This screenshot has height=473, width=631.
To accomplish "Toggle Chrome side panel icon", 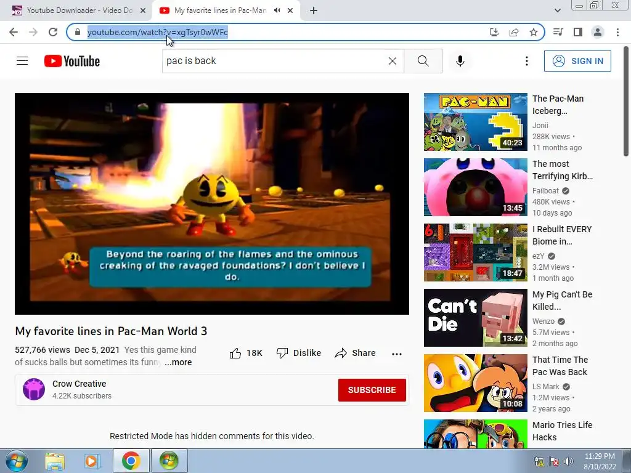I will [x=578, y=32].
